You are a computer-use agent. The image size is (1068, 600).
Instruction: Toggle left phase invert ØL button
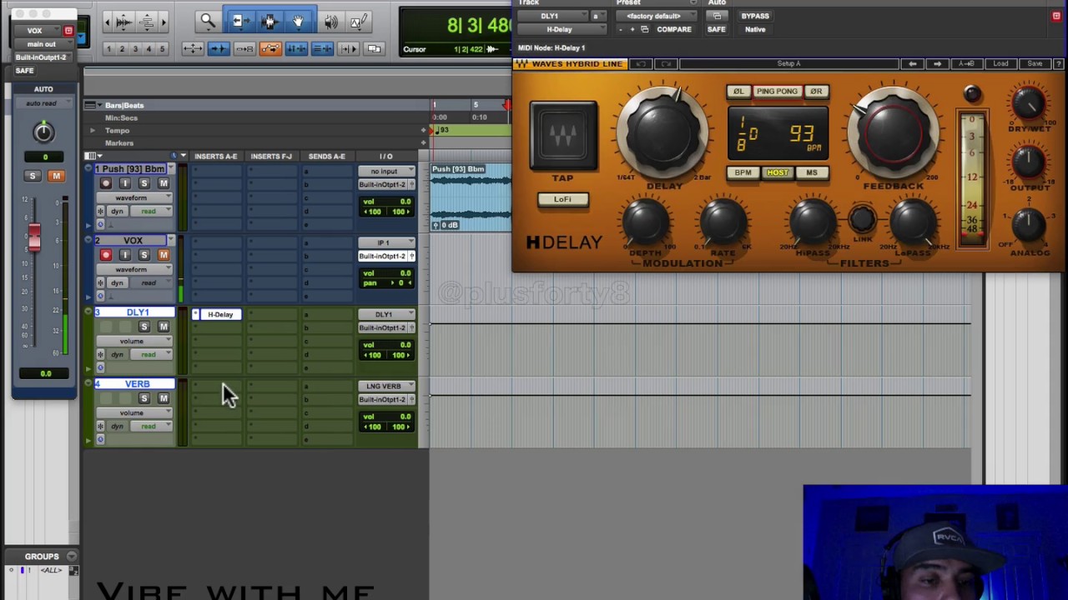pyautogui.click(x=738, y=92)
